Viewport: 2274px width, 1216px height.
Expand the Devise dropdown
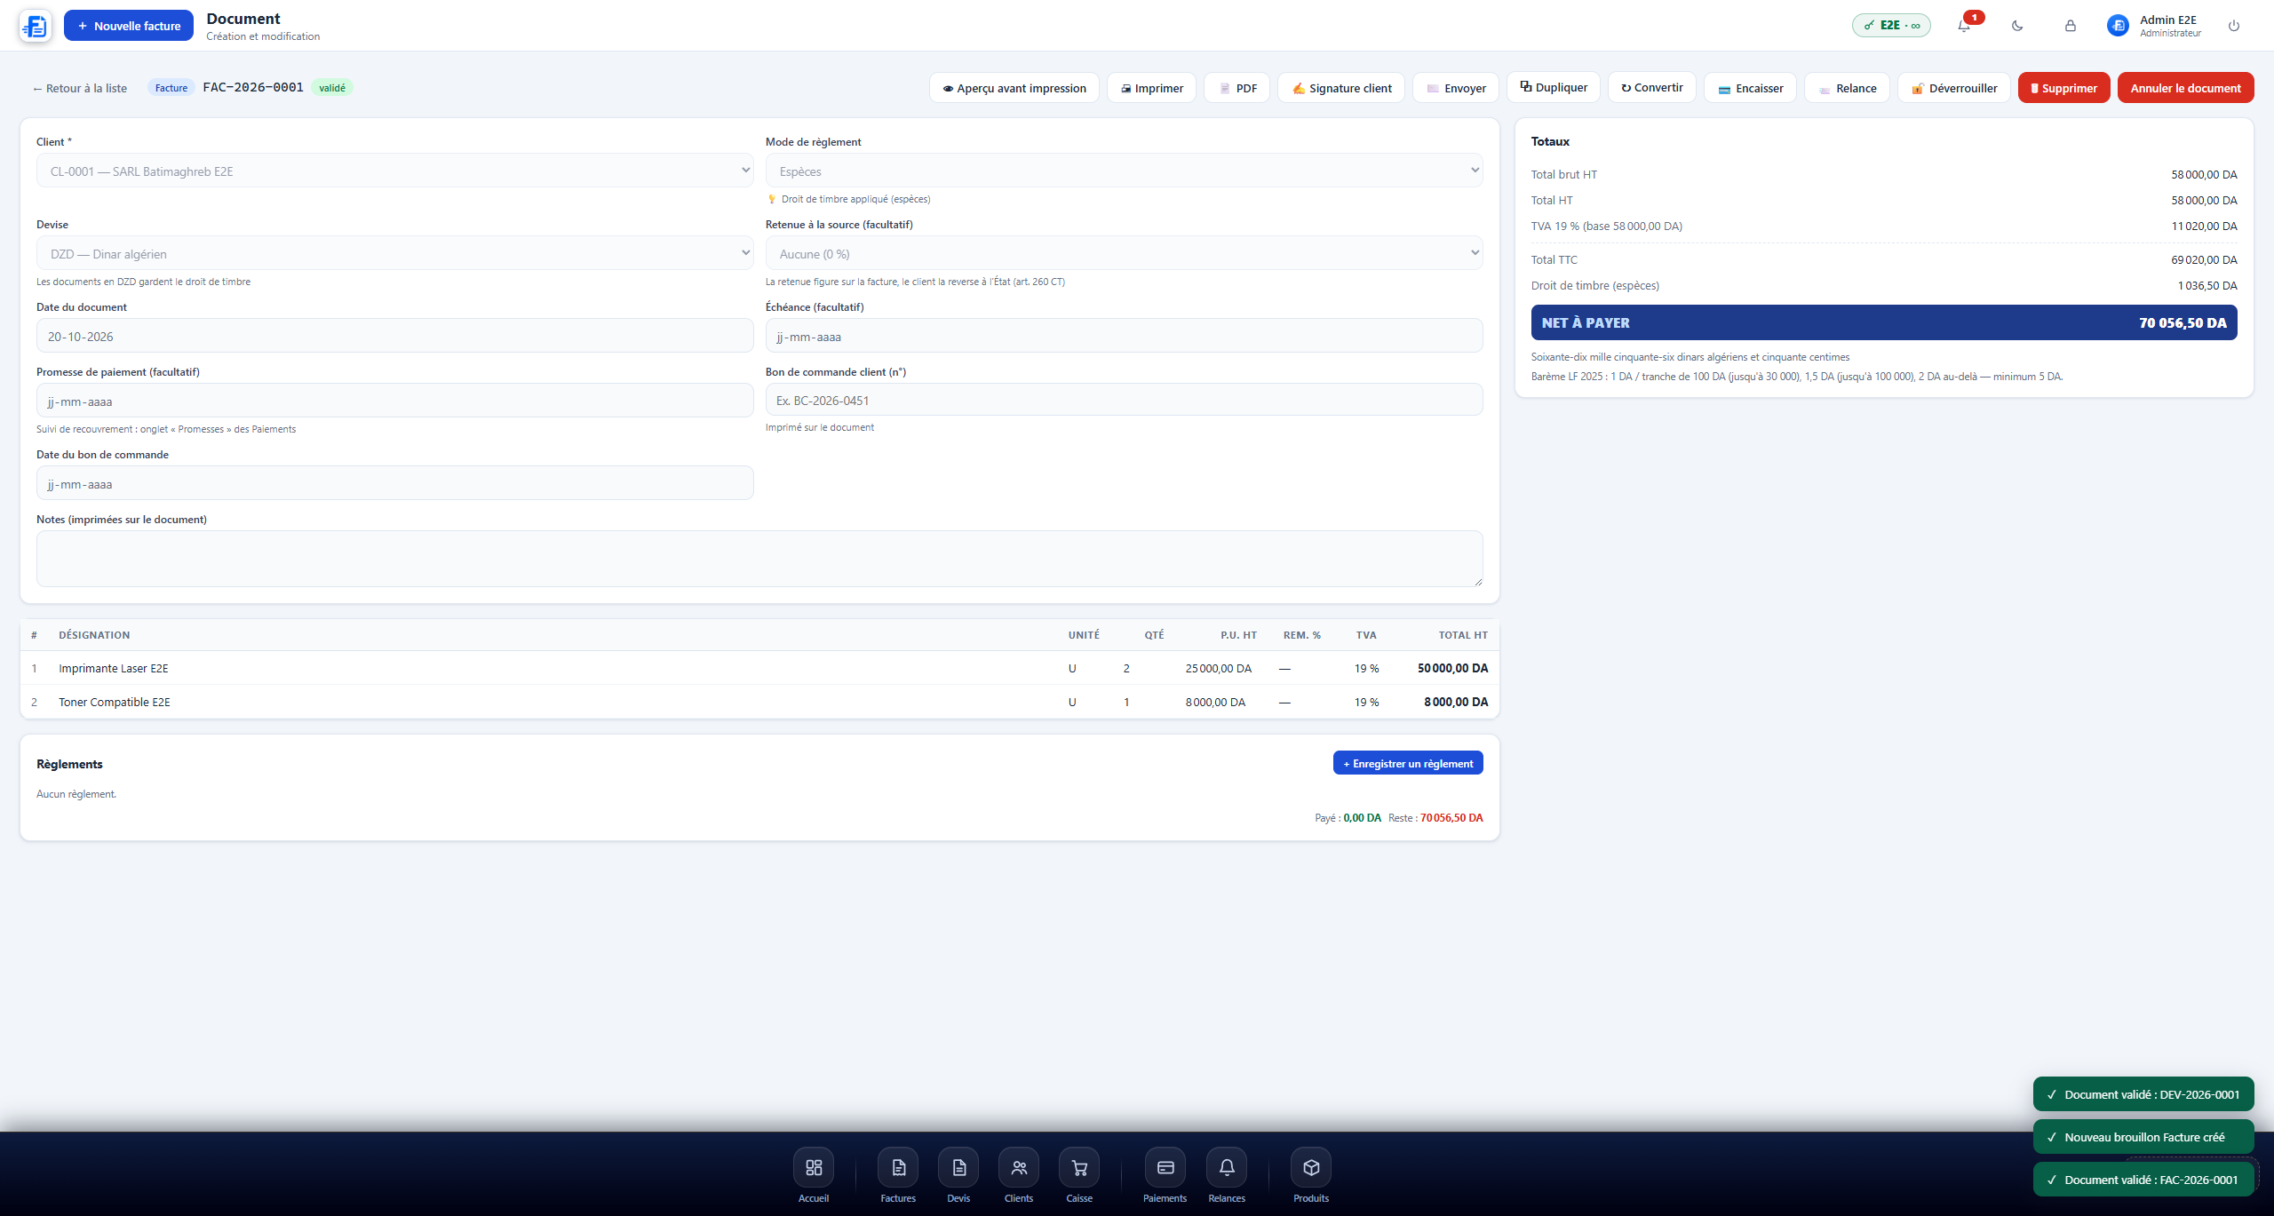point(395,253)
